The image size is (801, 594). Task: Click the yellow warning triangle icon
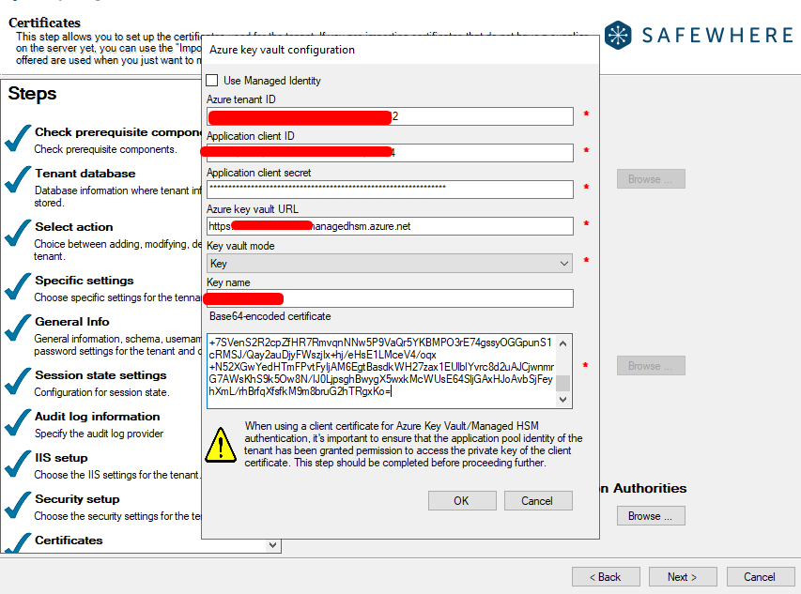221,443
